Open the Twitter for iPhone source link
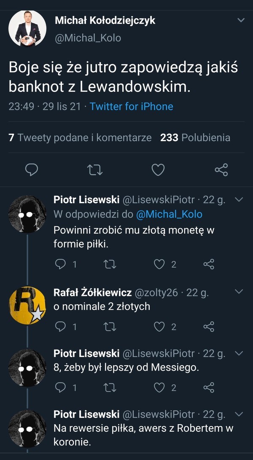This screenshot has width=253, height=460. 131,106
